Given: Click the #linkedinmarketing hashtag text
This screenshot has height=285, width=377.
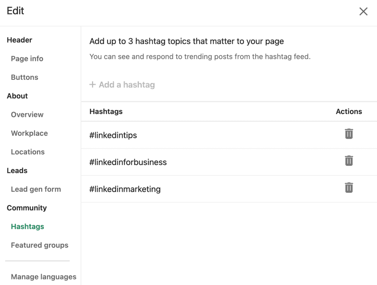Looking at the screenshot, I should point(125,189).
